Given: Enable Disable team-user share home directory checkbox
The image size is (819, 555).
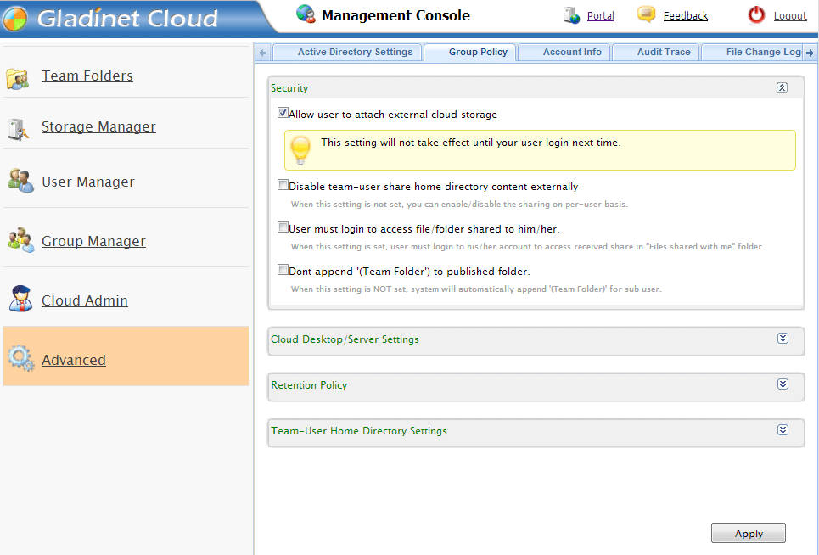Looking at the screenshot, I should [283, 185].
